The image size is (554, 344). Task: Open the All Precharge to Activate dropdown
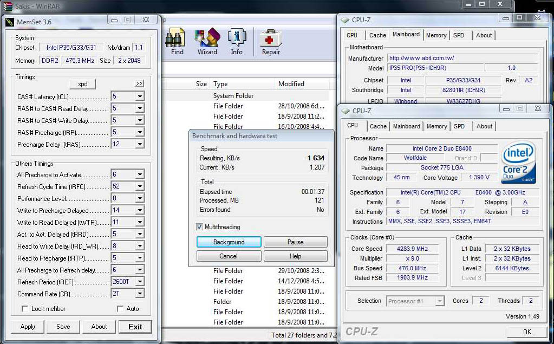pyautogui.click(x=140, y=174)
